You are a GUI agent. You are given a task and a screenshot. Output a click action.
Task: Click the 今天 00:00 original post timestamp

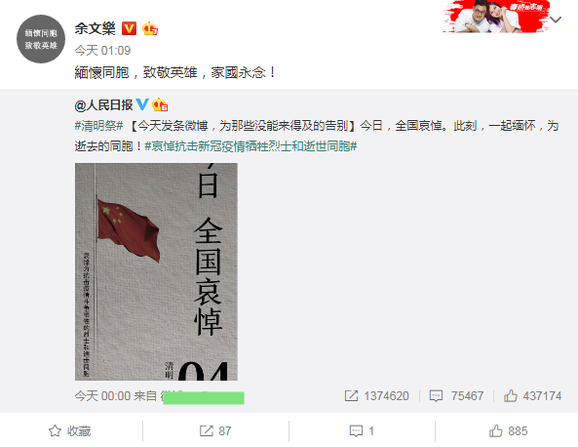(x=102, y=396)
